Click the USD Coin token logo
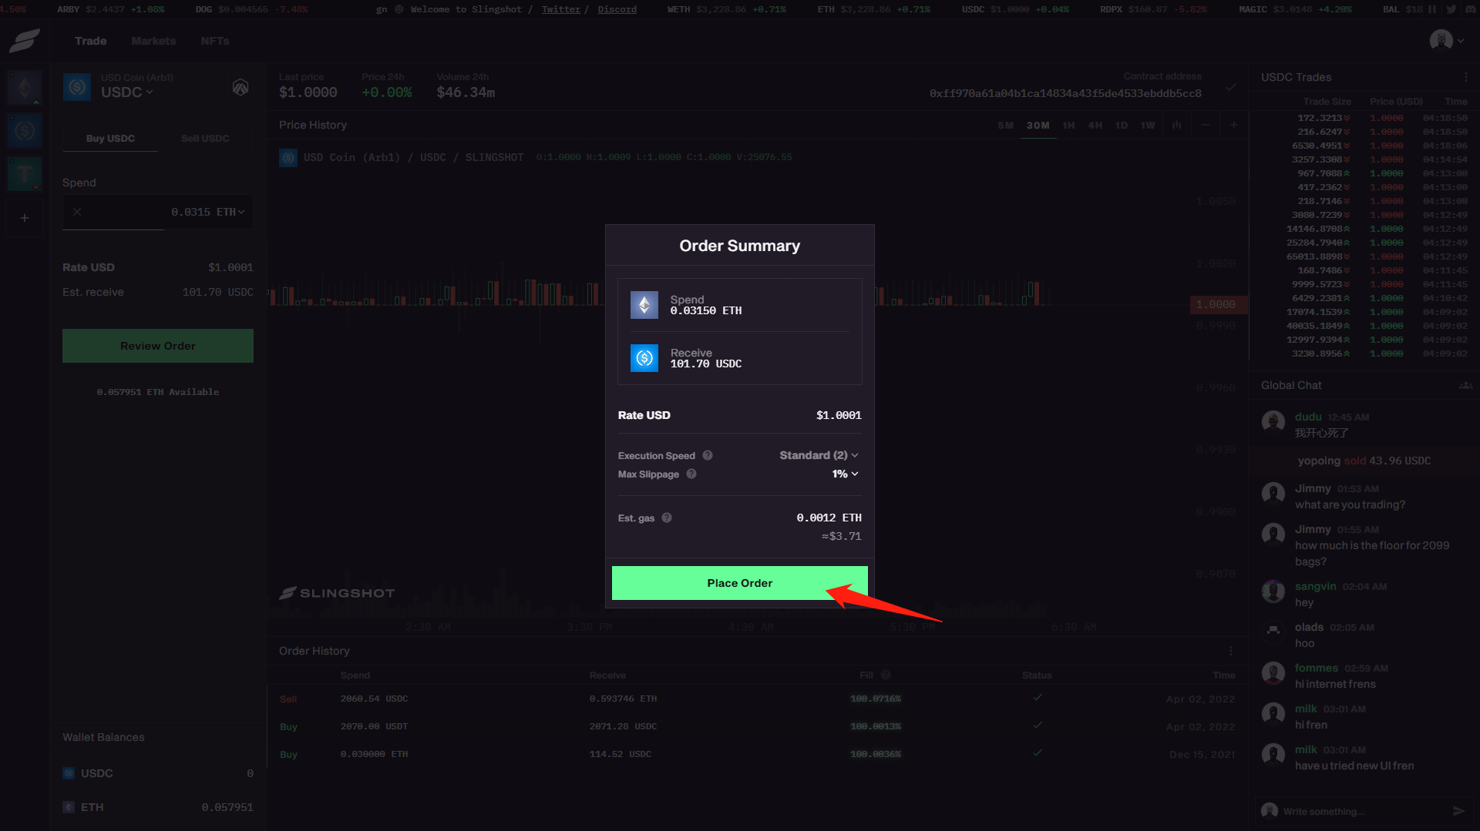The image size is (1480, 831). pos(77,87)
